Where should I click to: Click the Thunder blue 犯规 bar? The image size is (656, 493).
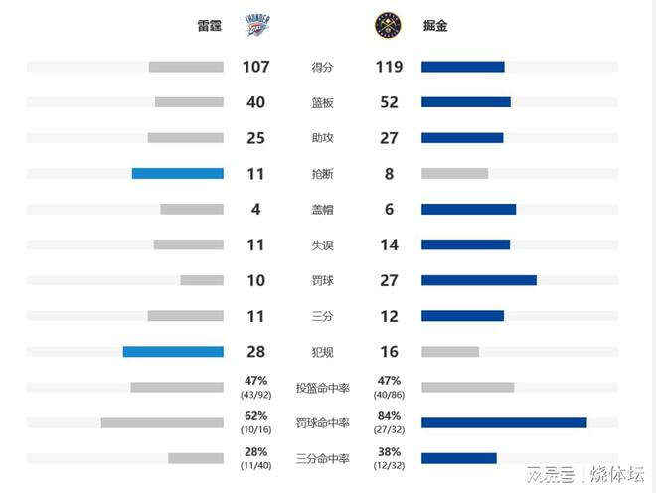coord(173,352)
